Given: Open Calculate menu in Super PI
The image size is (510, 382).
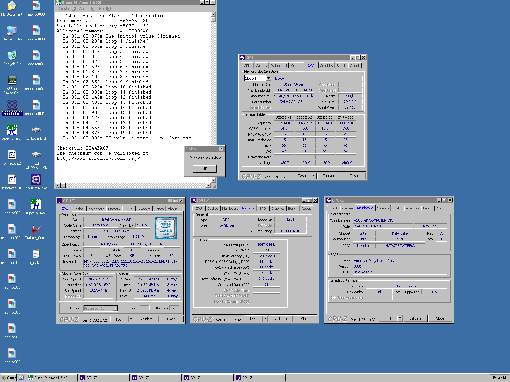Looking at the screenshot, I should (67, 9).
